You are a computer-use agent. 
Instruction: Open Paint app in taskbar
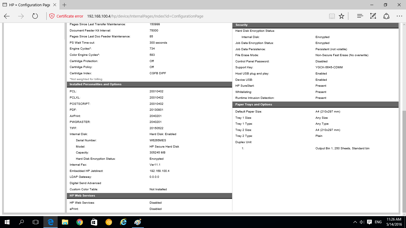point(138,222)
